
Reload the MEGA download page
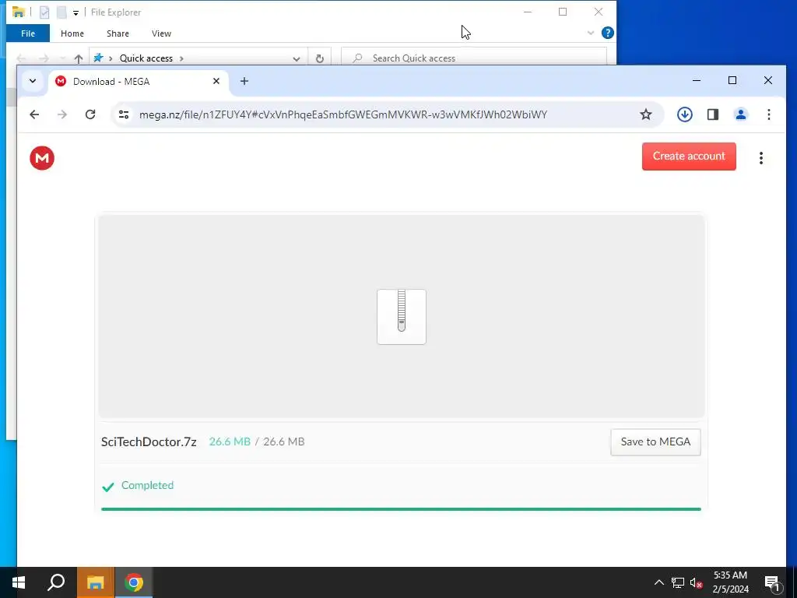90,114
